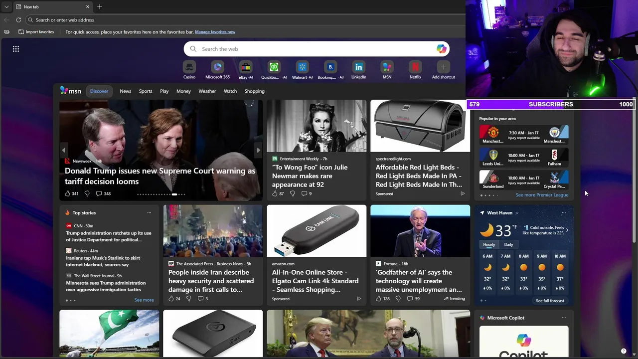Viewport: 638px width, 359px height.
Task: Open Microsoft Copilot card options menu
Action: [564, 318]
